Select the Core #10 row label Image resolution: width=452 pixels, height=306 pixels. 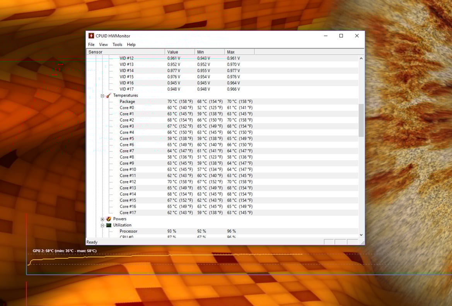[128, 170]
